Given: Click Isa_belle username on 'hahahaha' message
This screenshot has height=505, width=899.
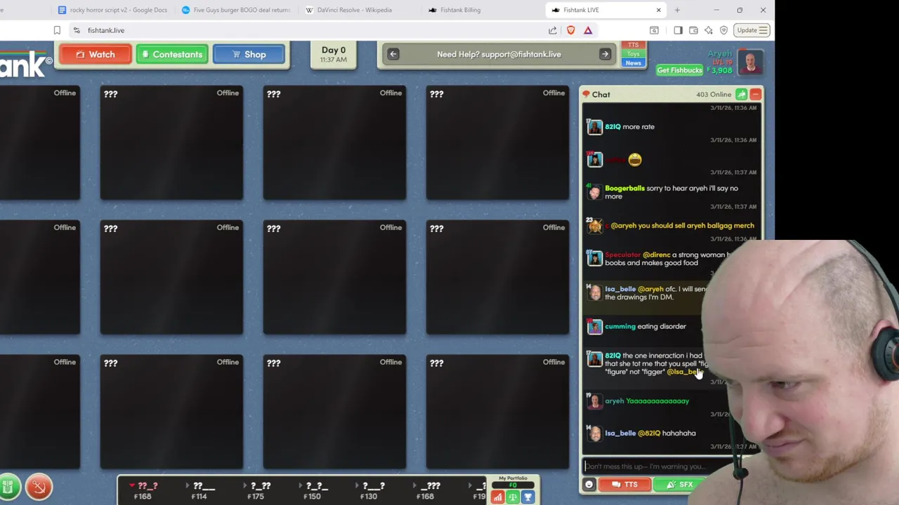Looking at the screenshot, I should click(x=620, y=433).
